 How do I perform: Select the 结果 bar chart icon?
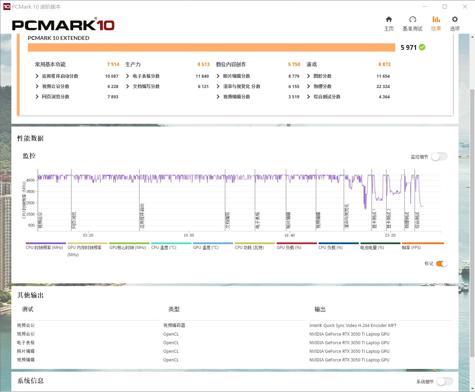(436, 19)
